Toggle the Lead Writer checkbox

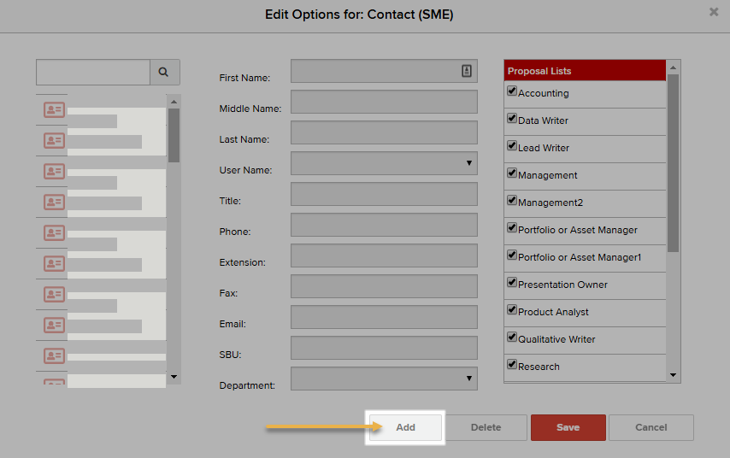(512, 145)
